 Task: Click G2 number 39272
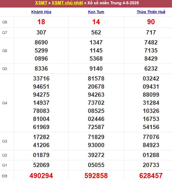click(x=96, y=155)
